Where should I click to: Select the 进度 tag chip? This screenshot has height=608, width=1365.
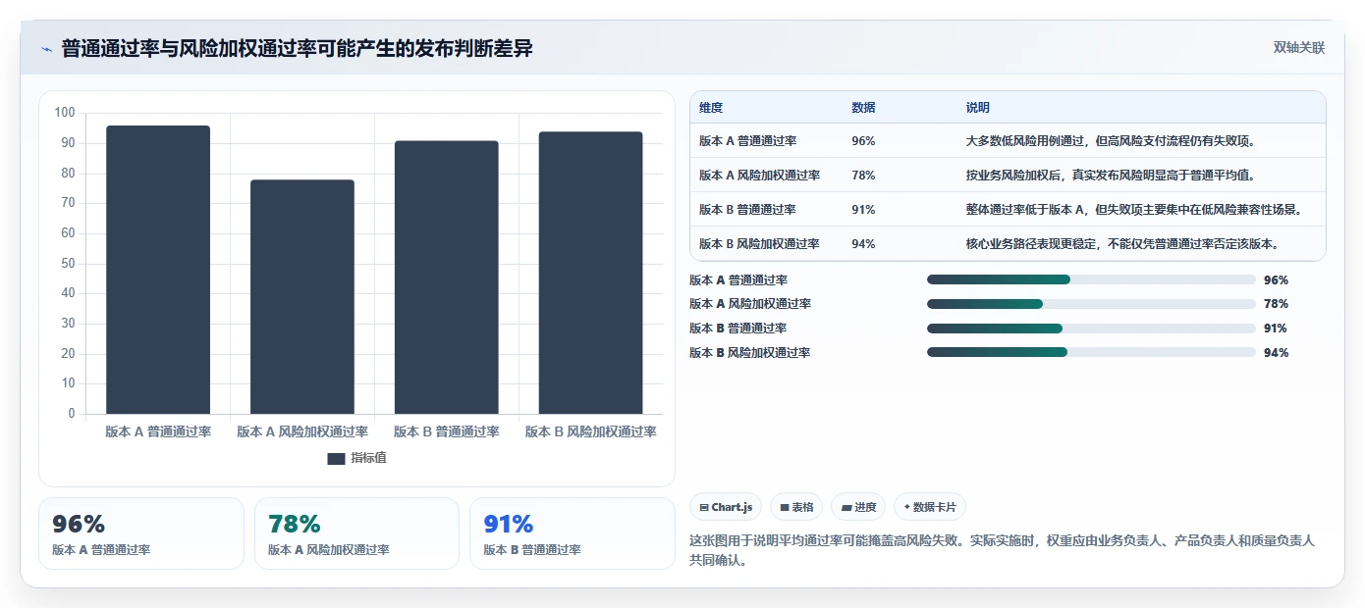click(x=858, y=507)
